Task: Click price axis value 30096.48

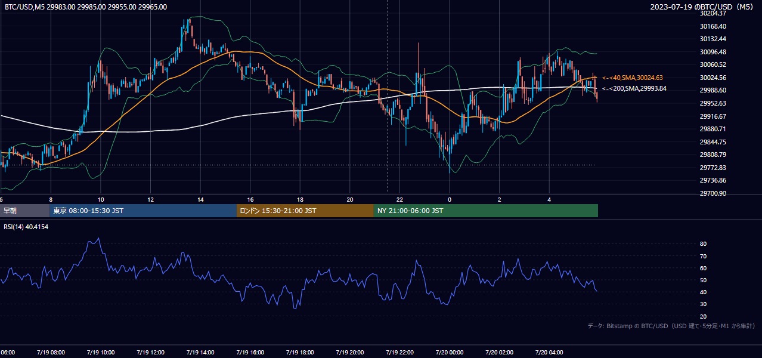Action: [713, 52]
